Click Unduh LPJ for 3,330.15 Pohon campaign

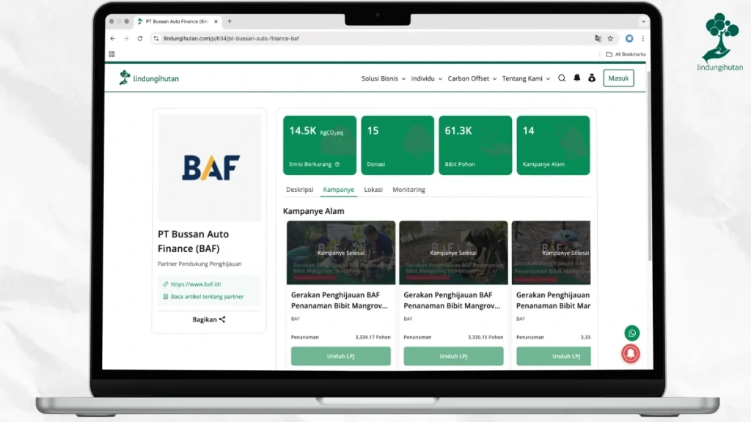453,356
